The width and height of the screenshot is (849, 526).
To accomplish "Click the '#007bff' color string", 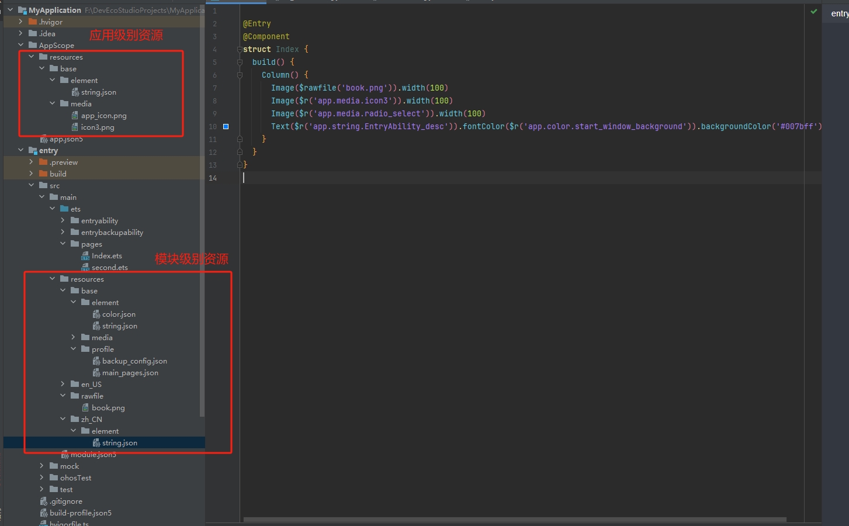I will (796, 126).
